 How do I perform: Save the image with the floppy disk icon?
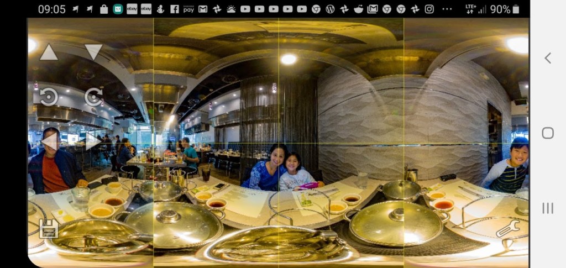coord(49,228)
